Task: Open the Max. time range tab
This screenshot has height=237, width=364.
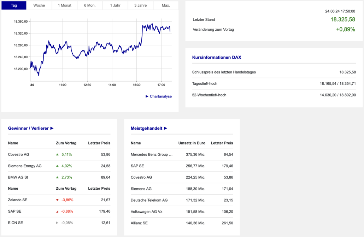Action: pos(166,5)
